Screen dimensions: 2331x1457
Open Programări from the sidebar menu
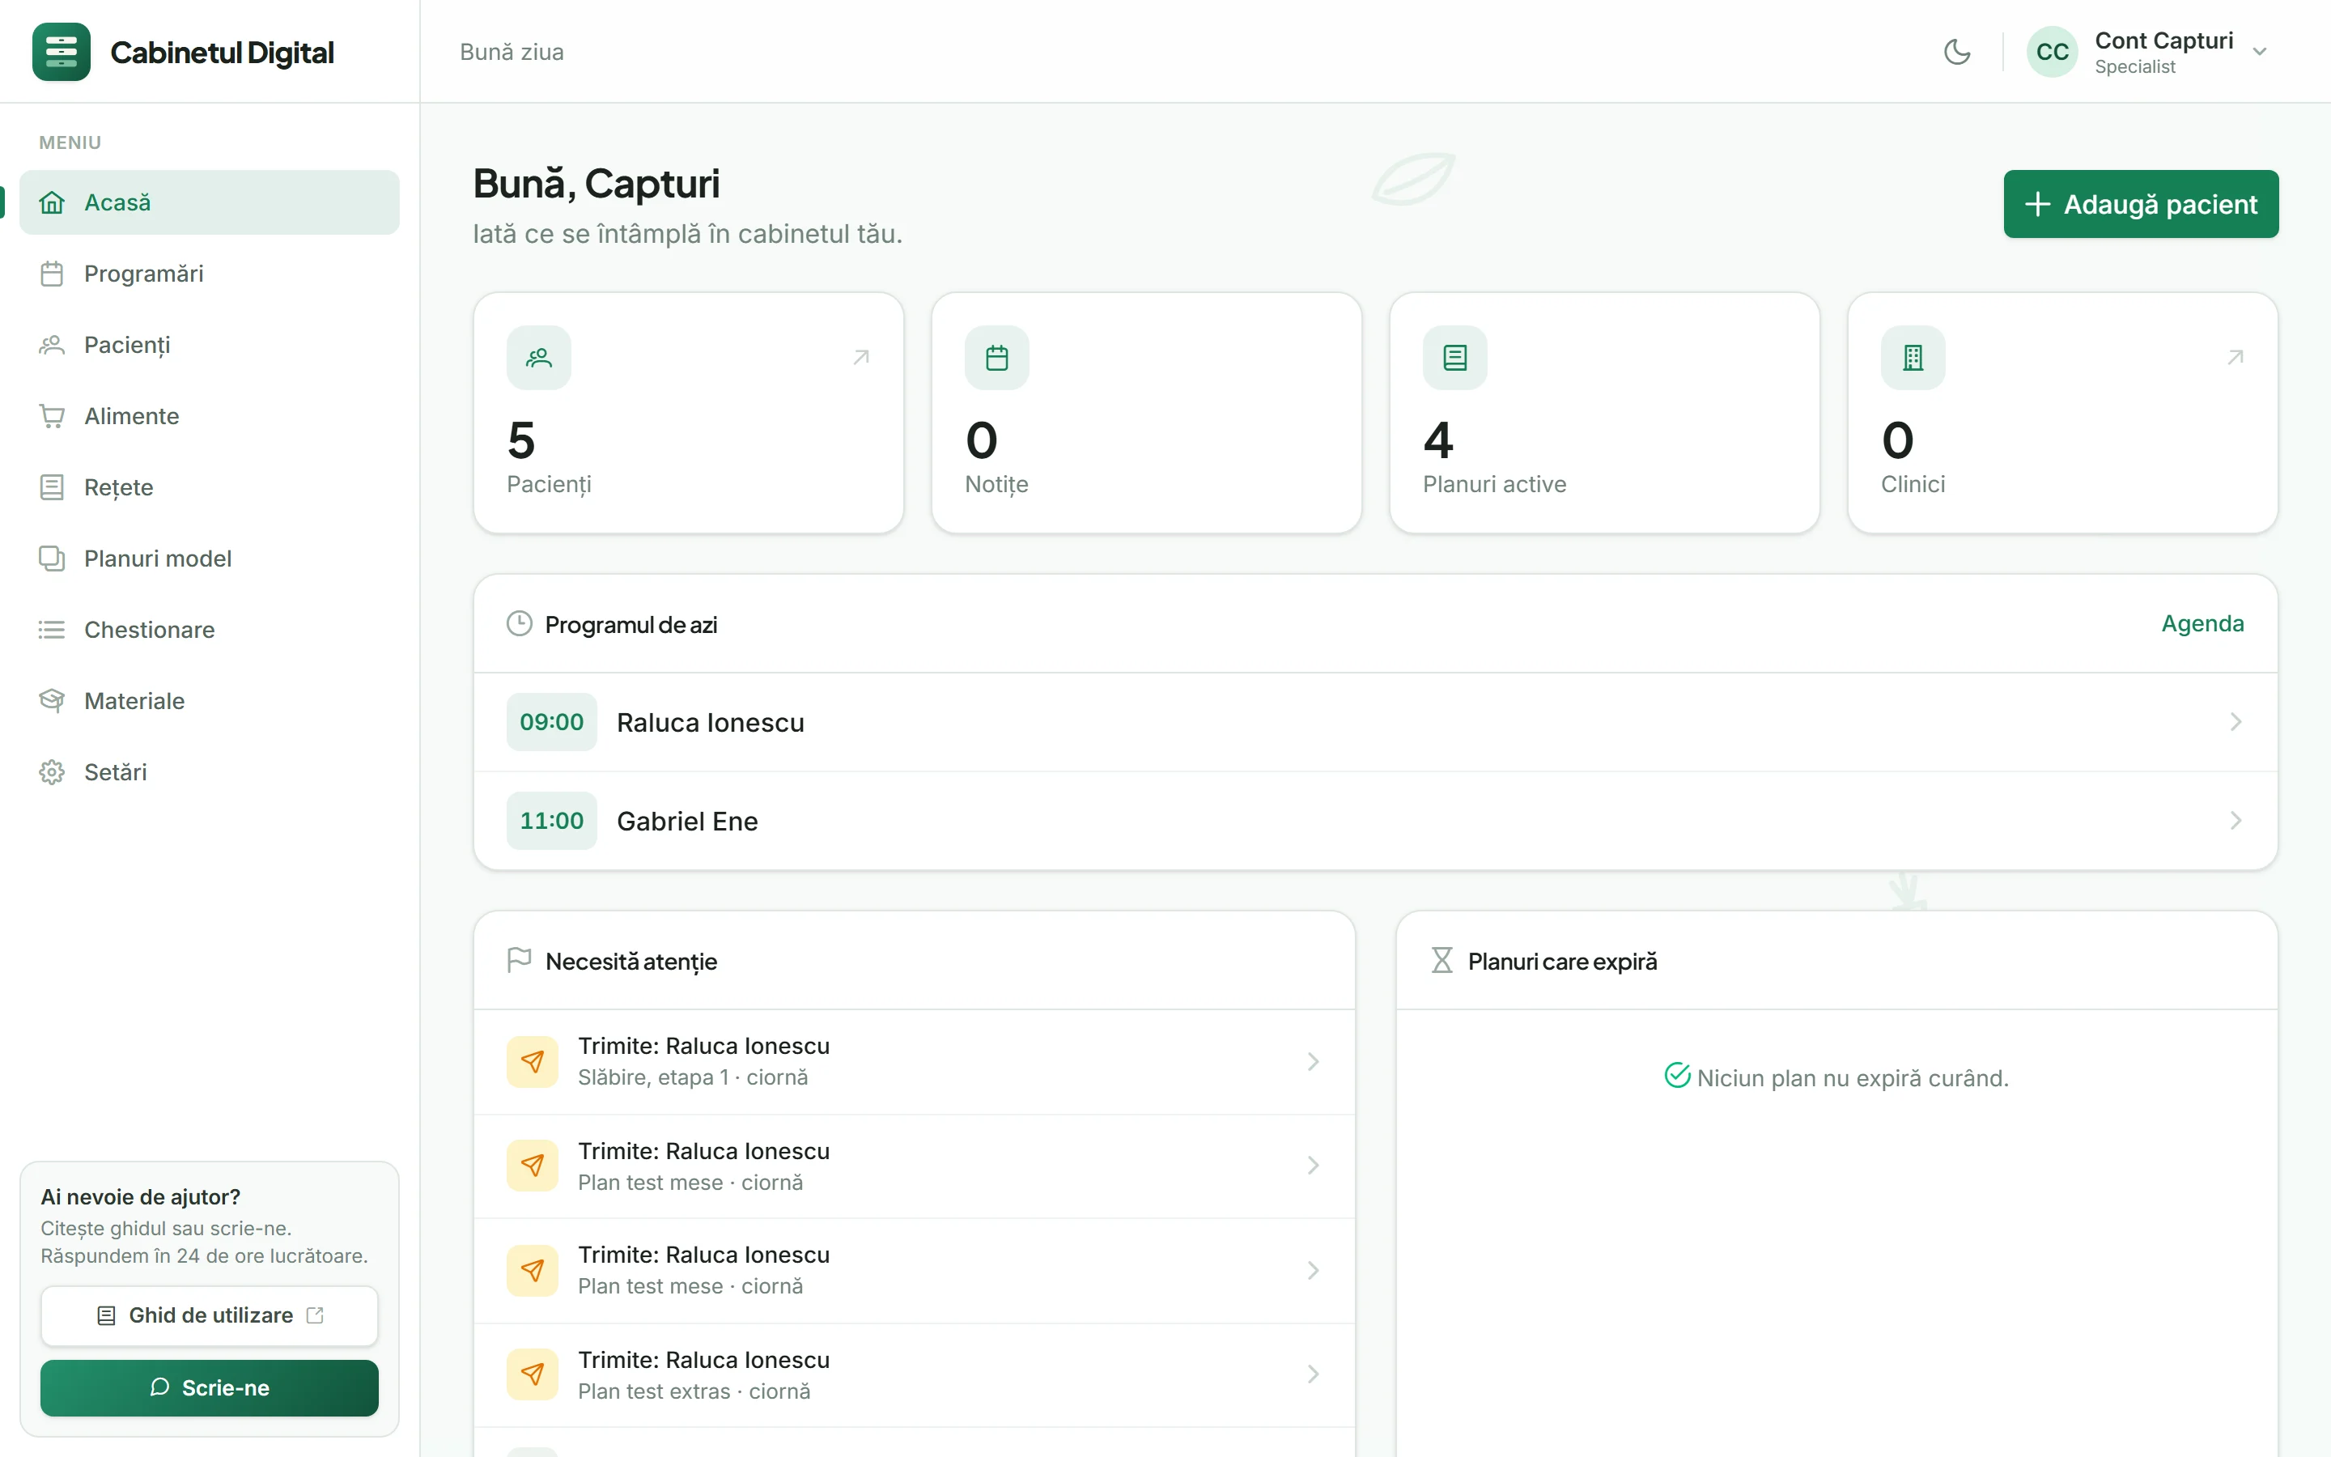coord(209,274)
